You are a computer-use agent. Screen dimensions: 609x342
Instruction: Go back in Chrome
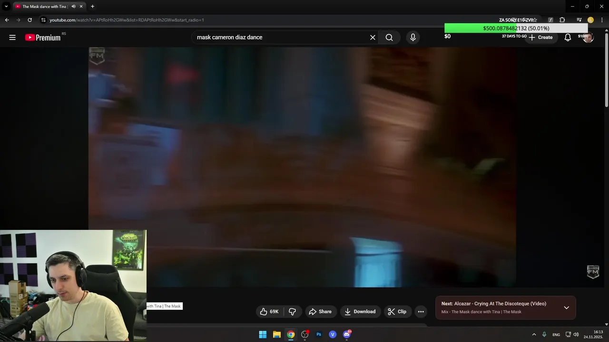tap(7, 20)
